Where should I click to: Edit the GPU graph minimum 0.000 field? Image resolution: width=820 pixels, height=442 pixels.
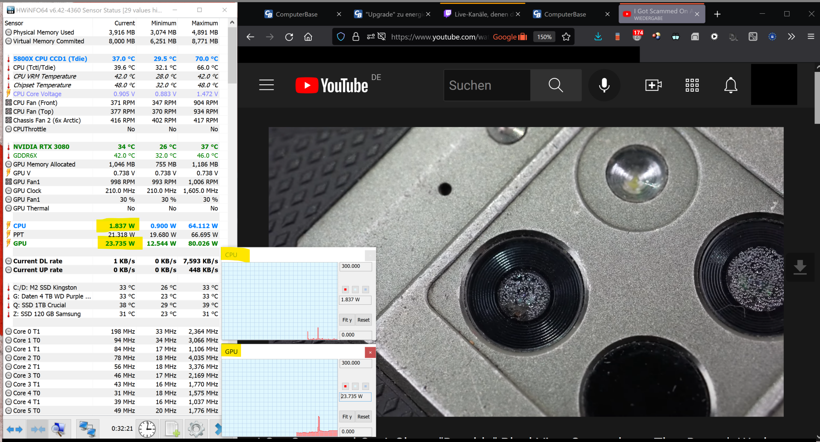point(355,432)
